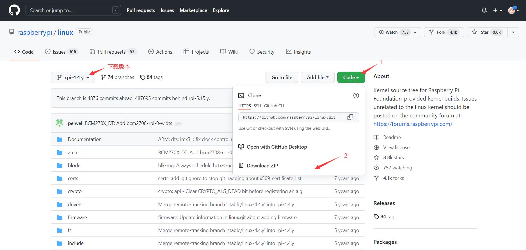Open Issues in top navigation
526x250 pixels.
167,10
